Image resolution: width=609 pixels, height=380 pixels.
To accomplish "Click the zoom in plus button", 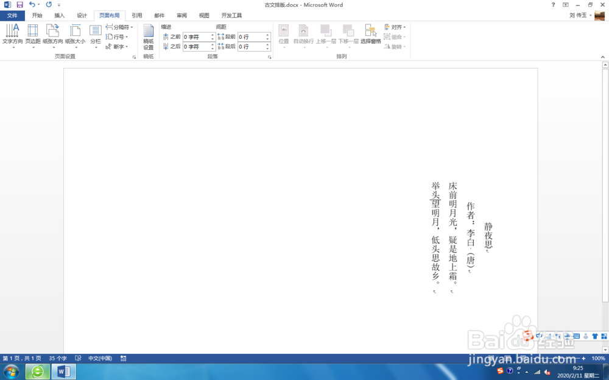I will click(x=583, y=358).
